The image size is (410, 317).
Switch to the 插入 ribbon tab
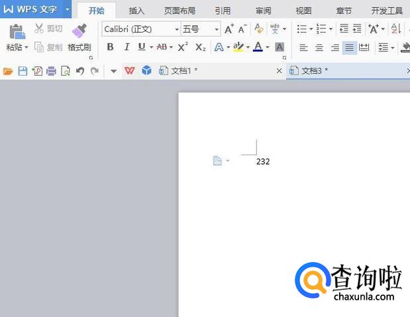pos(136,11)
